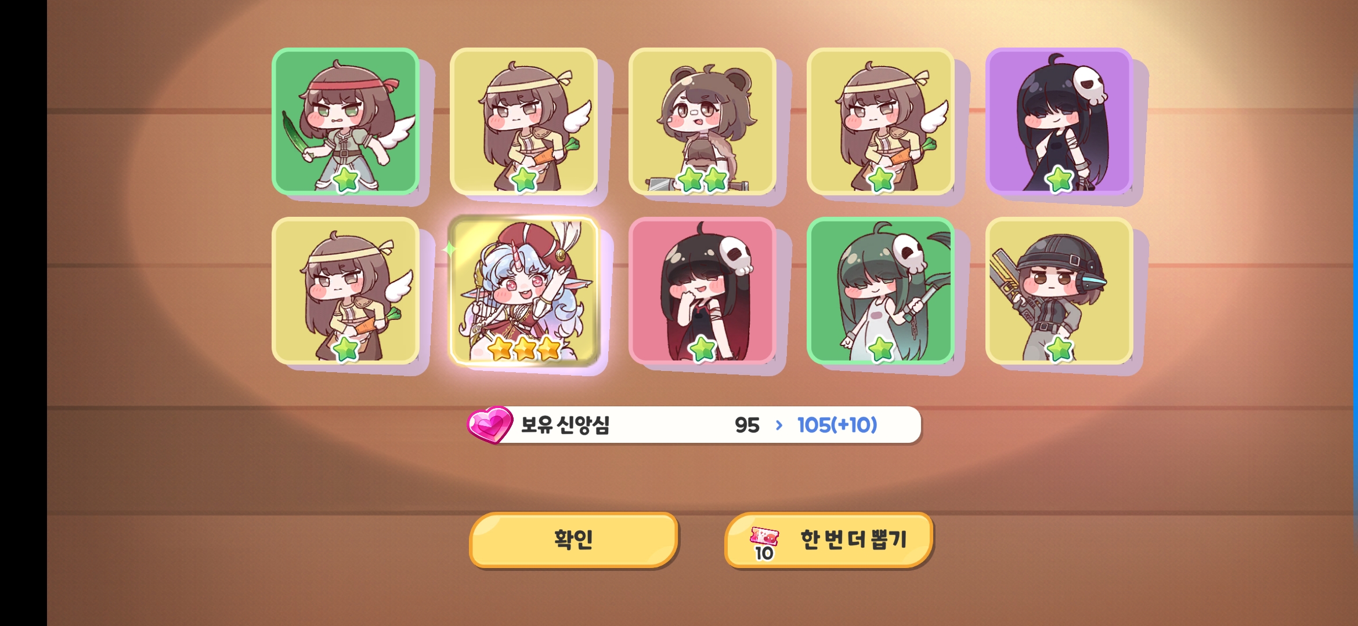This screenshot has width=1358, height=626.
Task: Open the purple card with black-haired skull girl
Action: click(1059, 121)
